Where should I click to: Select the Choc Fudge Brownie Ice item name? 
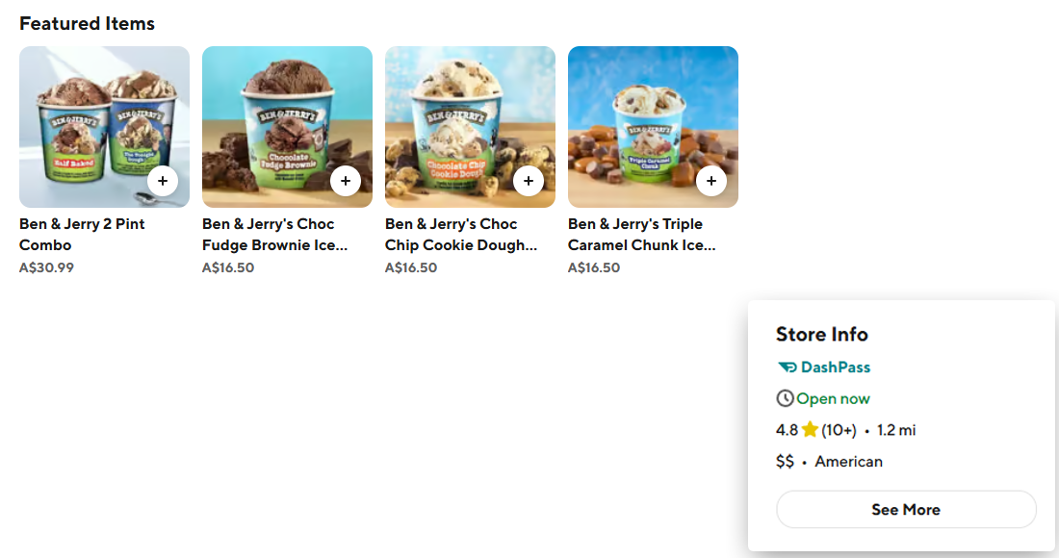point(274,235)
